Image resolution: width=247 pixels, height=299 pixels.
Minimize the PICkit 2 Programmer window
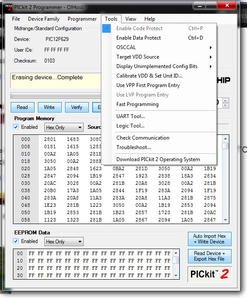(x=200, y=6)
